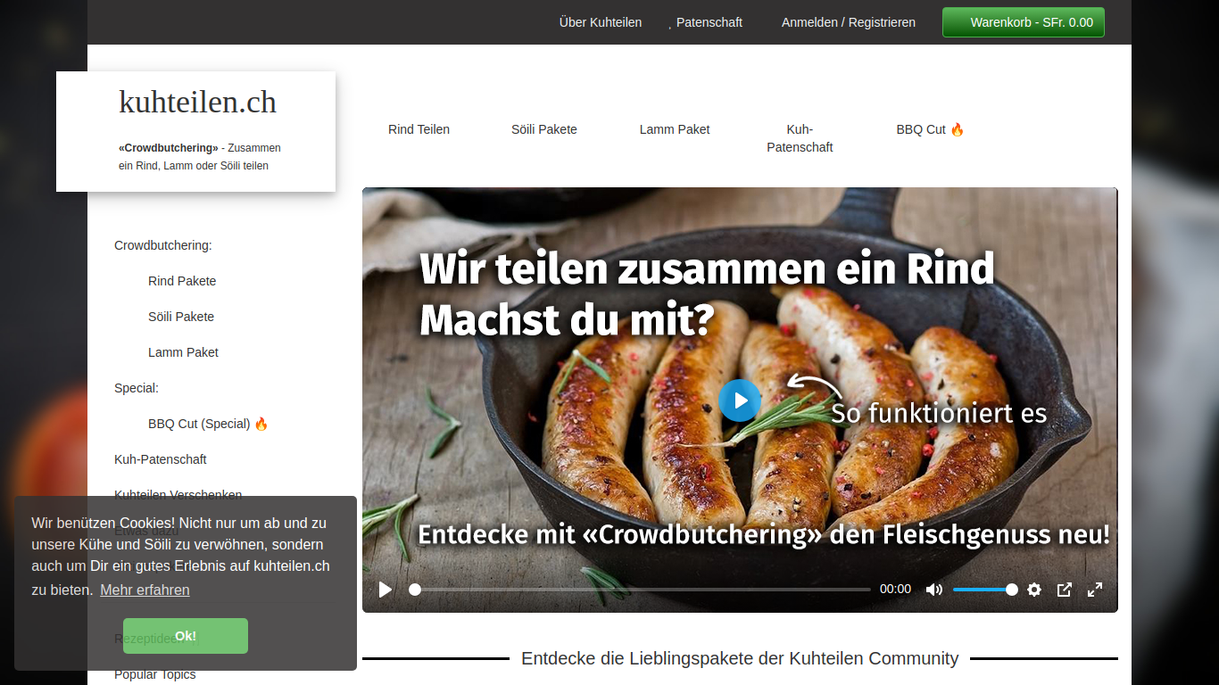Click the Special: sidebar heading
The image size is (1219, 685).
point(137,388)
